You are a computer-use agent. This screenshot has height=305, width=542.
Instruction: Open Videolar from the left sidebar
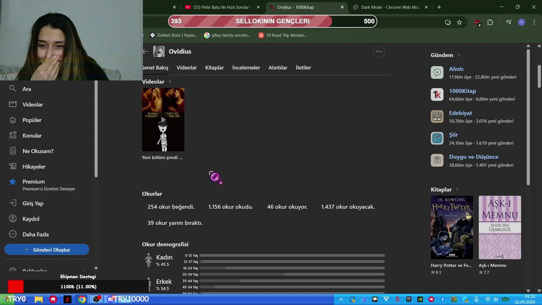tap(33, 104)
